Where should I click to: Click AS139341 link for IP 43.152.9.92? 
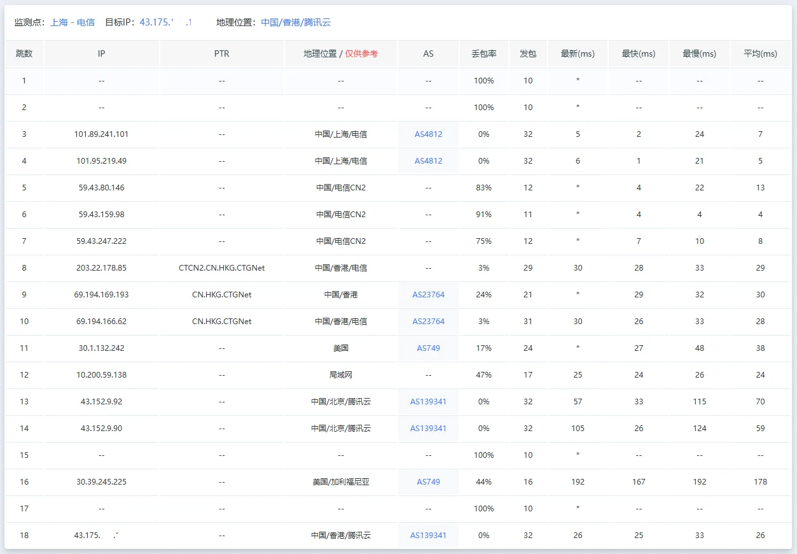tap(428, 402)
